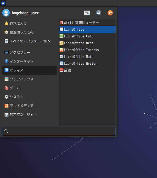Open LibreOffice Writer
This screenshot has height=178, width=157.
(87, 63)
